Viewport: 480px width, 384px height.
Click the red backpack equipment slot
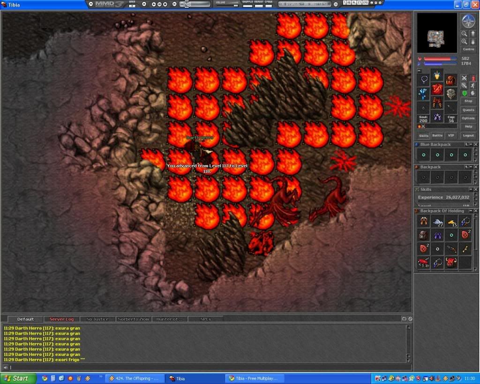tap(450, 79)
